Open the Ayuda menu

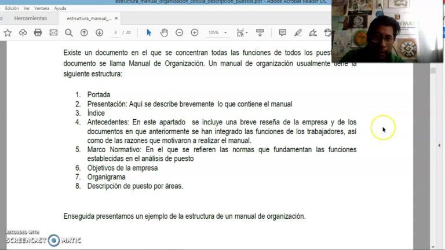[60, 9]
